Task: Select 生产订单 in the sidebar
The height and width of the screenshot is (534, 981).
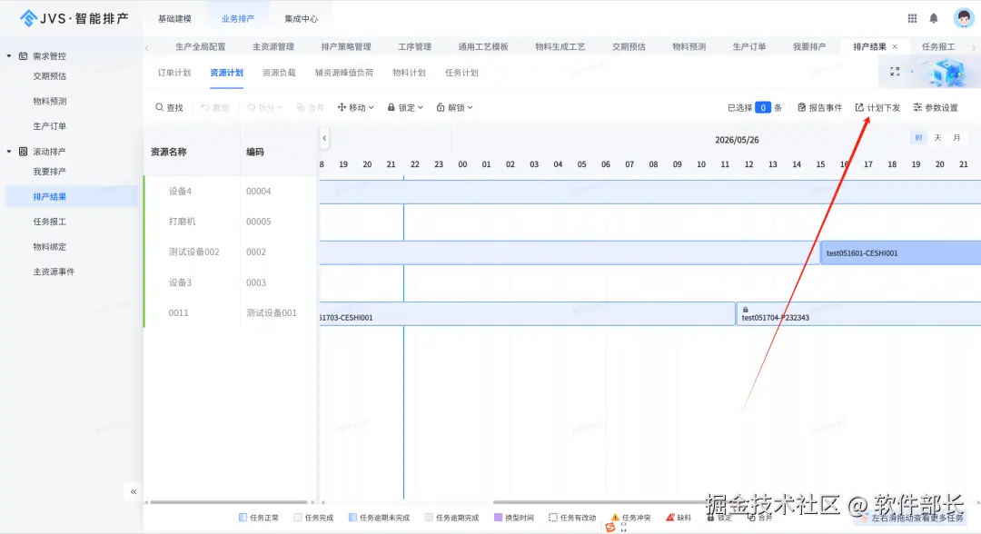Action: click(x=49, y=126)
